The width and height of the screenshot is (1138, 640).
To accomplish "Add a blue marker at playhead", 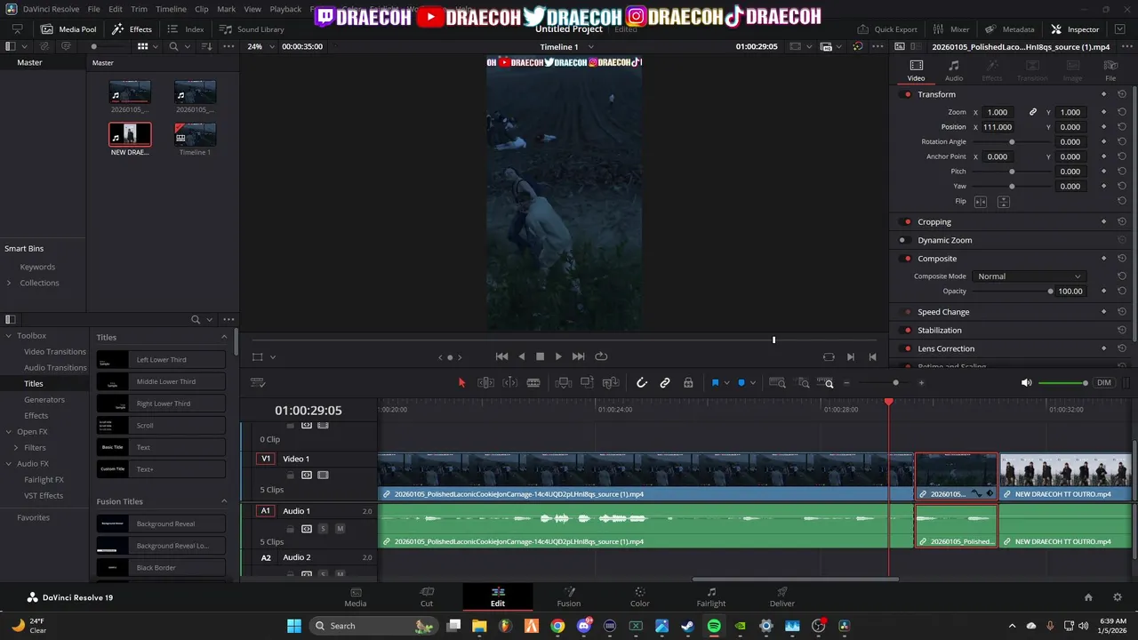I will tap(741, 383).
